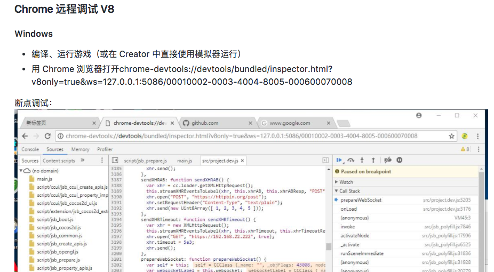The image size is (494, 272).
Task: Reload the page with the refresh icon
Action: [47, 136]
